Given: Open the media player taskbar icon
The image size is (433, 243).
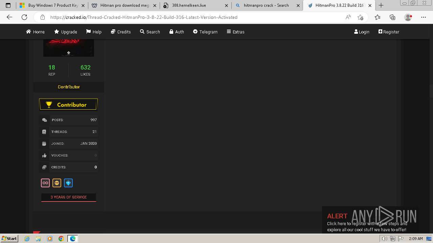Looking at the screenshot, I should click(50, 239).
